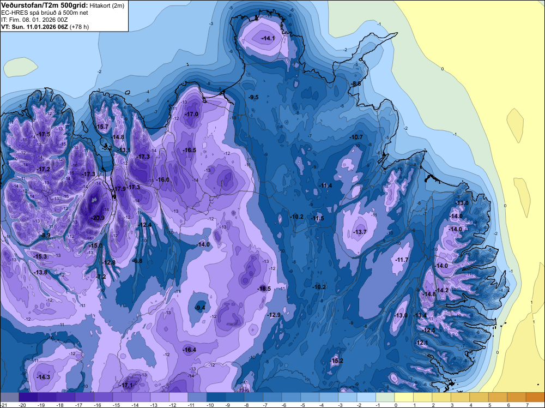Viewport: 545px width, 408px height.
Task: Click the -12.5 temperature label
Action: tap(428, 330)
